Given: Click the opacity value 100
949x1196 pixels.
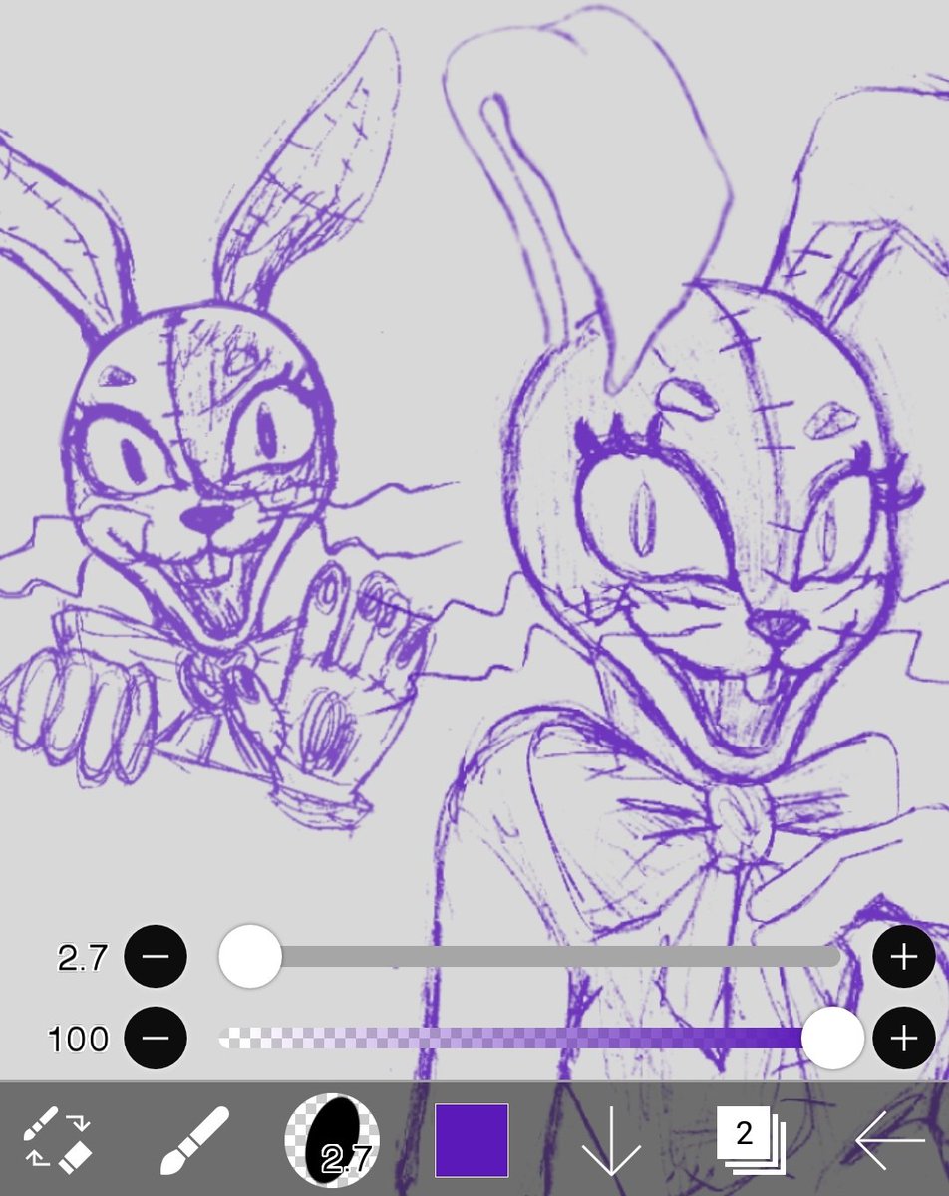Looking at the screenshot, I should click(x=78, y=1039).
